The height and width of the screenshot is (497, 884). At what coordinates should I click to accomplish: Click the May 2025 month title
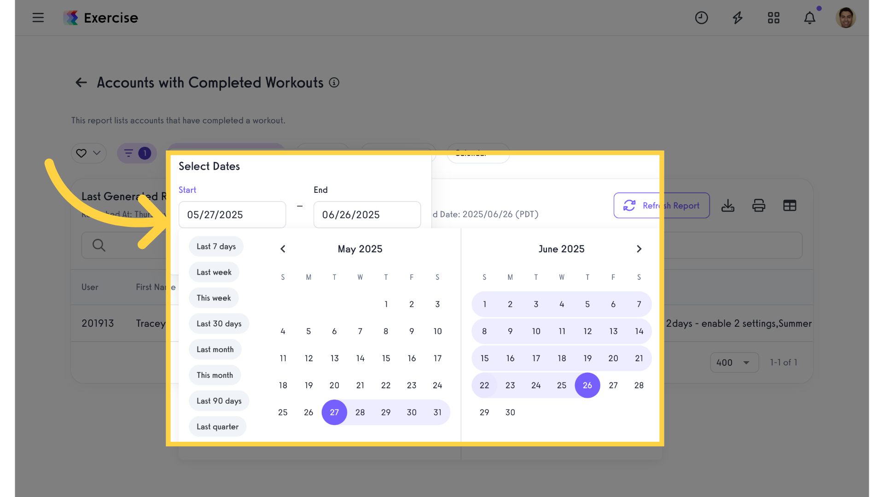(360, 249)
